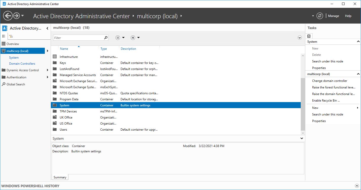The width and height of the screenshot is (361, 190).
Task: Select the Program Data folder icon
Action: tap(55, 99)
